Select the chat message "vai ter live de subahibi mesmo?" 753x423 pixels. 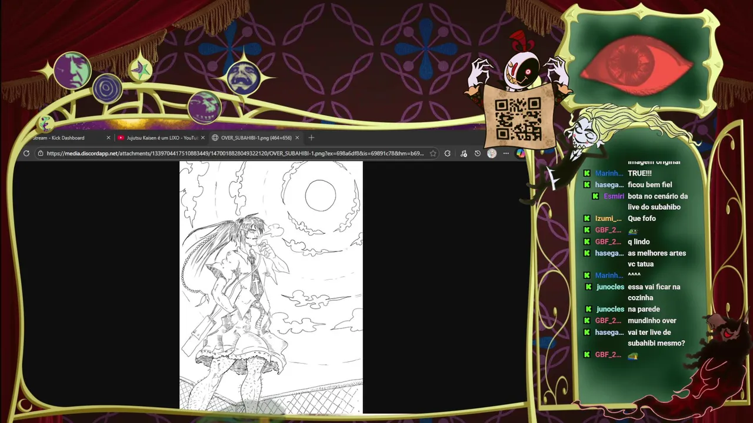[x=657, y=338]
